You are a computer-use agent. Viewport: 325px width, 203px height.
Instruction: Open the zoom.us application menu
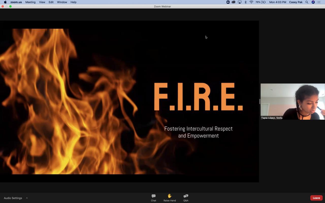click(16, 2)
